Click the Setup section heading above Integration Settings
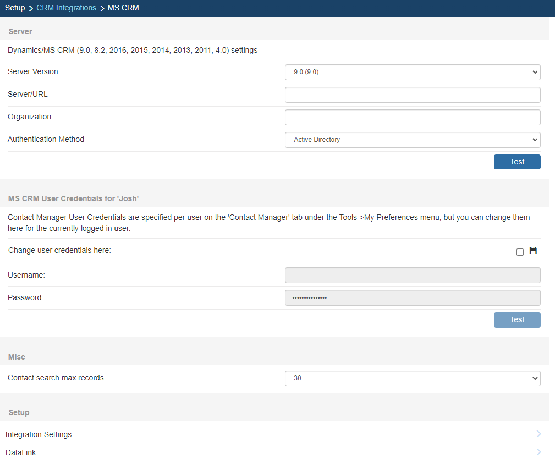Image resolution: width=555 pixels, height=464 pixels. (x=19, y=412)
